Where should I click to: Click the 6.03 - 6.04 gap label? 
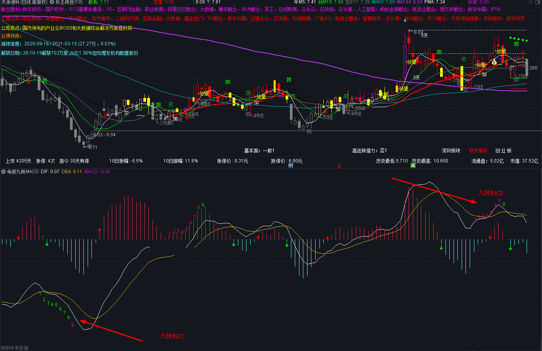point(104,135)
